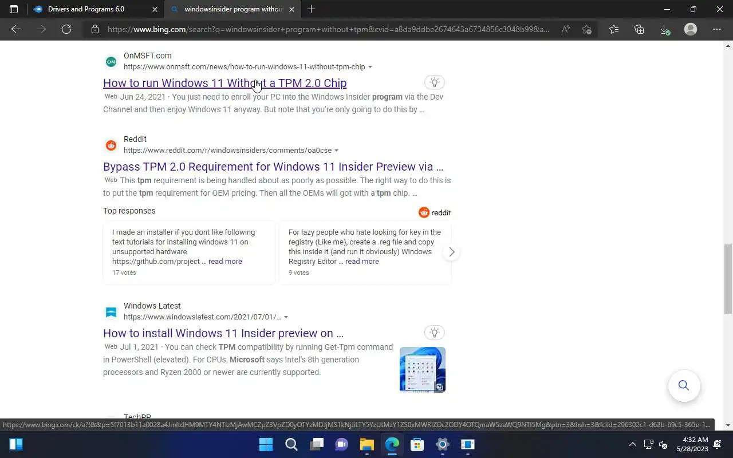Read more of the 17 votes response
The width and height of the screenshot is (733, 458).
[x=225, y=261]
